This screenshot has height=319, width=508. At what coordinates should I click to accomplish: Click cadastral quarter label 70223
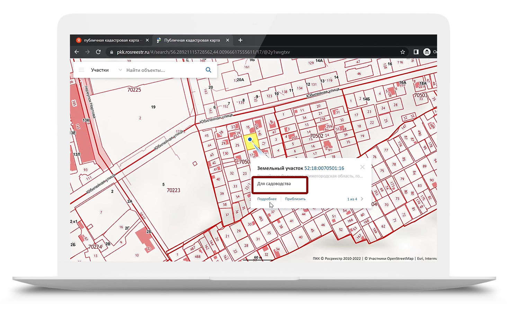tap(173, 190)
